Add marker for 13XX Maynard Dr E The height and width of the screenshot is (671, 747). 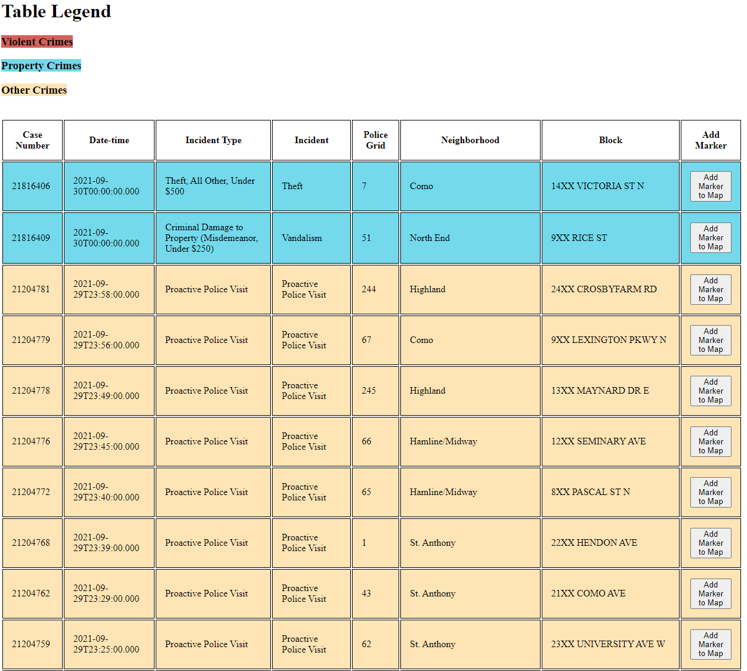tap(710, 391)
